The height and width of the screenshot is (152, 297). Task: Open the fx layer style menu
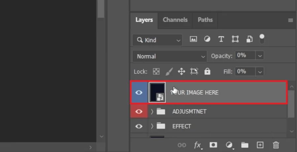click(x=198, y=145)
